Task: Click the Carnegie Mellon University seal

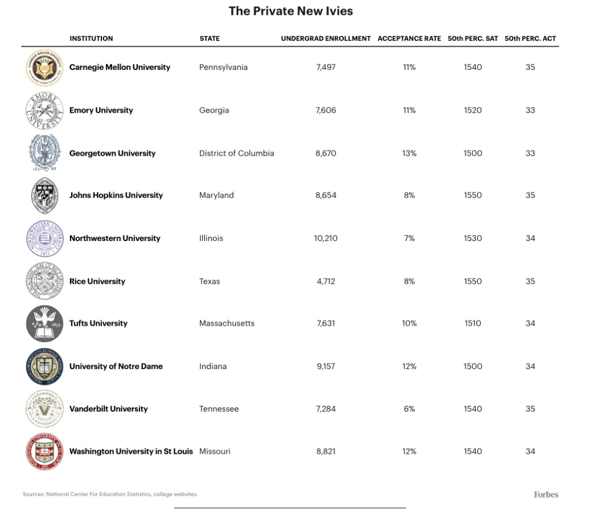Action: coord(44,68)
